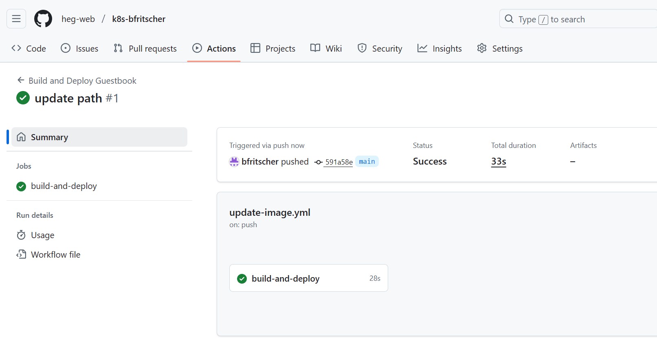Click the stopwatch Usage icon
657x345 pixels.
21,235
